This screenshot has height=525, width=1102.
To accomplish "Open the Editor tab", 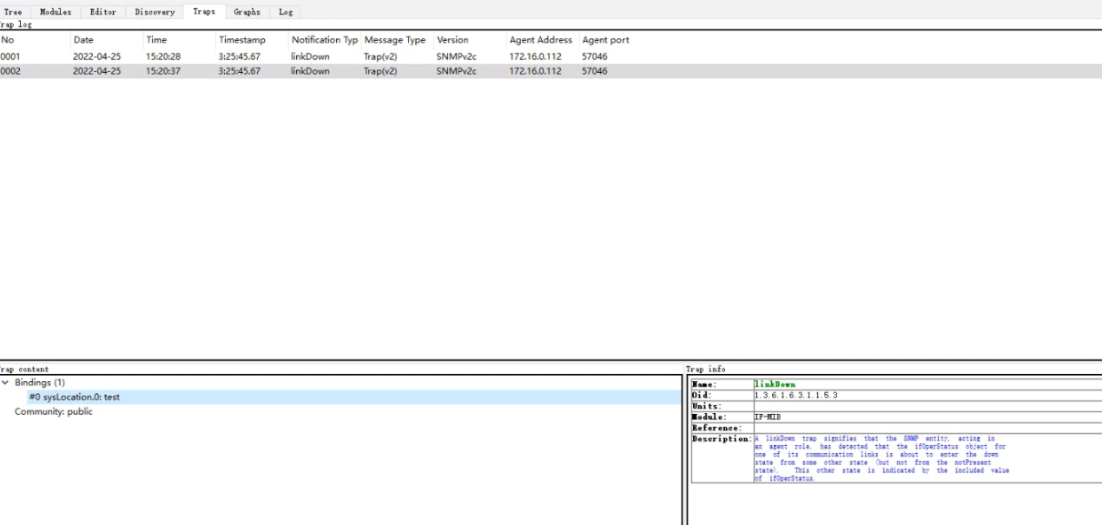I will click(102, 12).
